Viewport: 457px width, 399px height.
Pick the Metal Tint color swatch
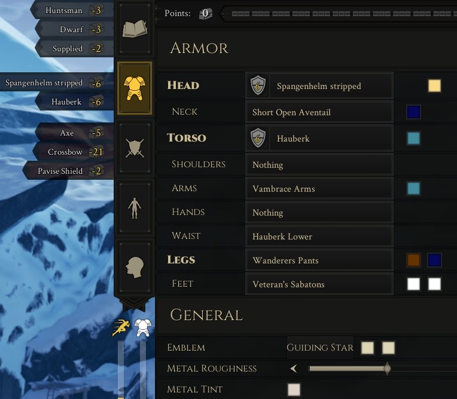[294, 389]
